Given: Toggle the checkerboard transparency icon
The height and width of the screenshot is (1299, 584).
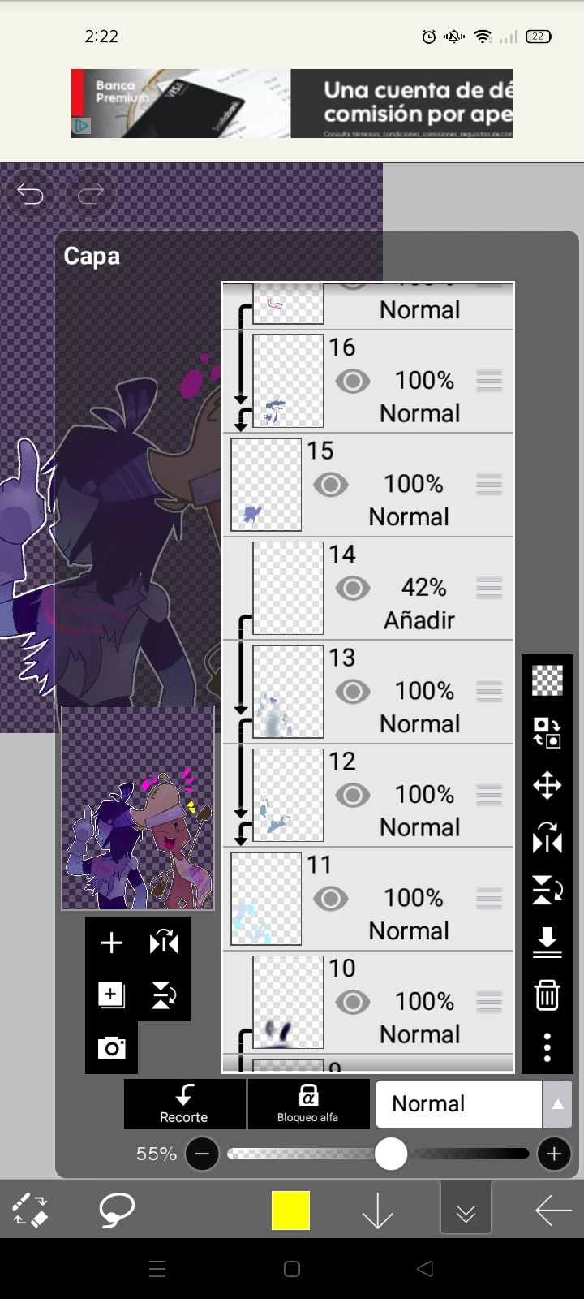Looking at the screenshot, I should [547, 680].
